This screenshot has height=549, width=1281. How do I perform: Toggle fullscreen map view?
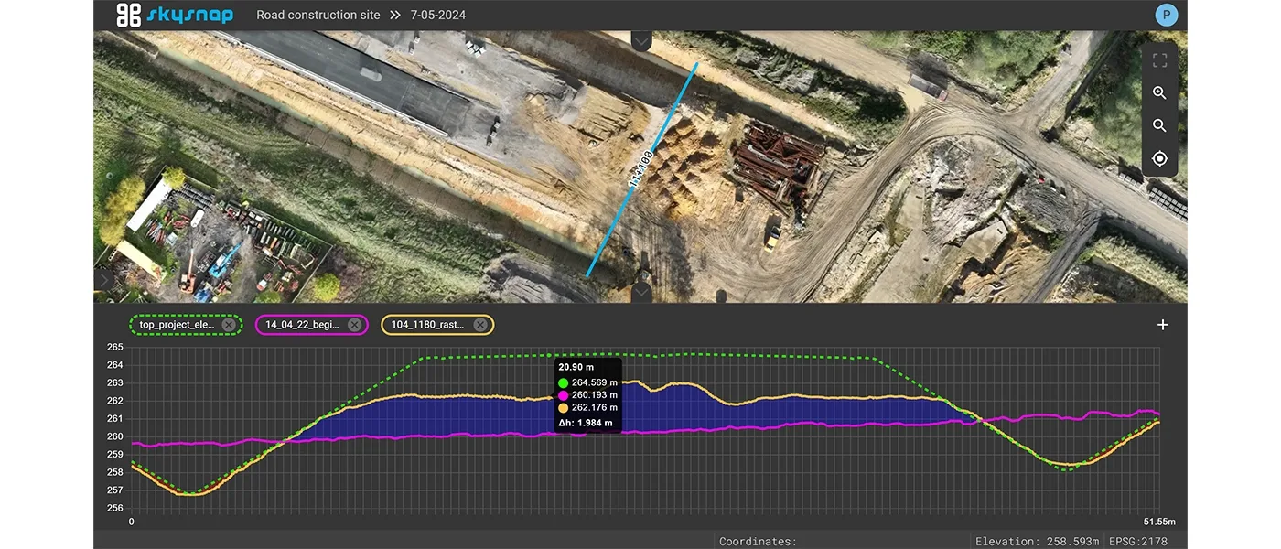[x=1159, y=60]
